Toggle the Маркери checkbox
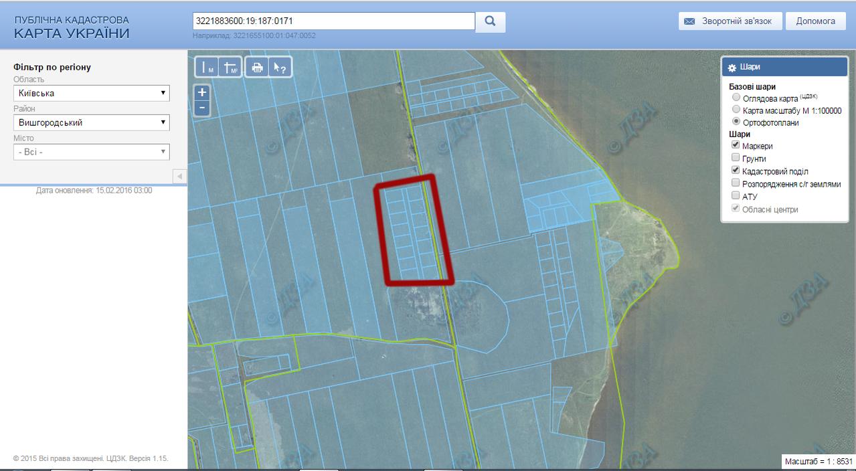This screenshot has height=471, width=856. pos(736,145)
